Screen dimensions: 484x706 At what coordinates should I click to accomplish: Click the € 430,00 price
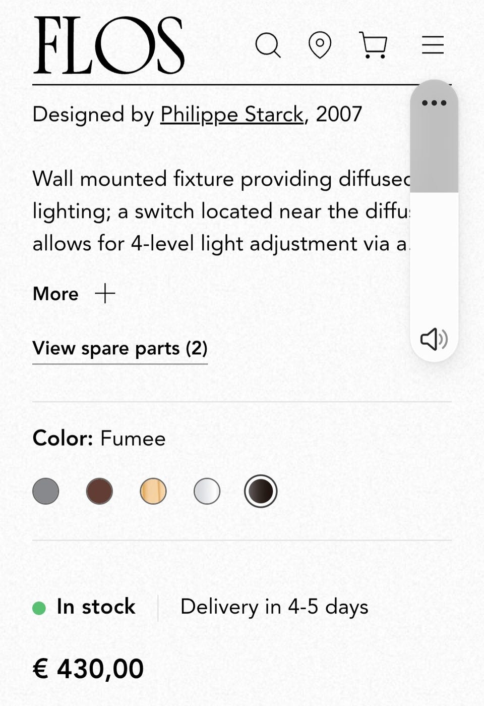[89, 669]
